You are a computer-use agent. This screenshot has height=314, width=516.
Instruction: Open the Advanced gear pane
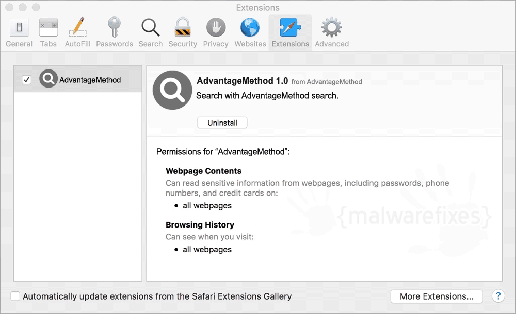tap(332, 32)
